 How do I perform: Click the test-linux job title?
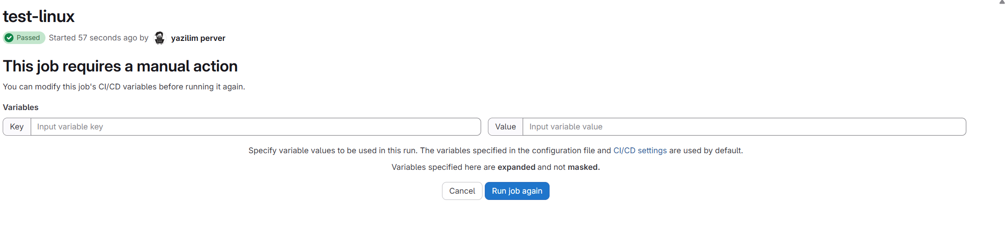click(x=39, y=17)
